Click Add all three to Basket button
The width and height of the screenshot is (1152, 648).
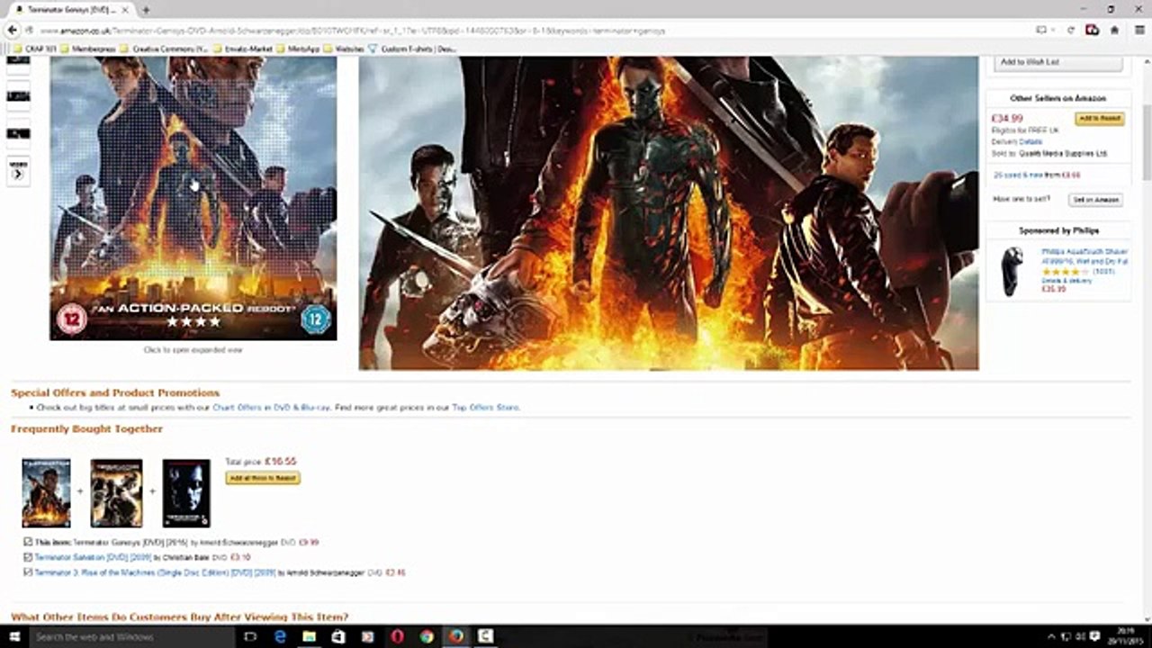pos(263,478)
